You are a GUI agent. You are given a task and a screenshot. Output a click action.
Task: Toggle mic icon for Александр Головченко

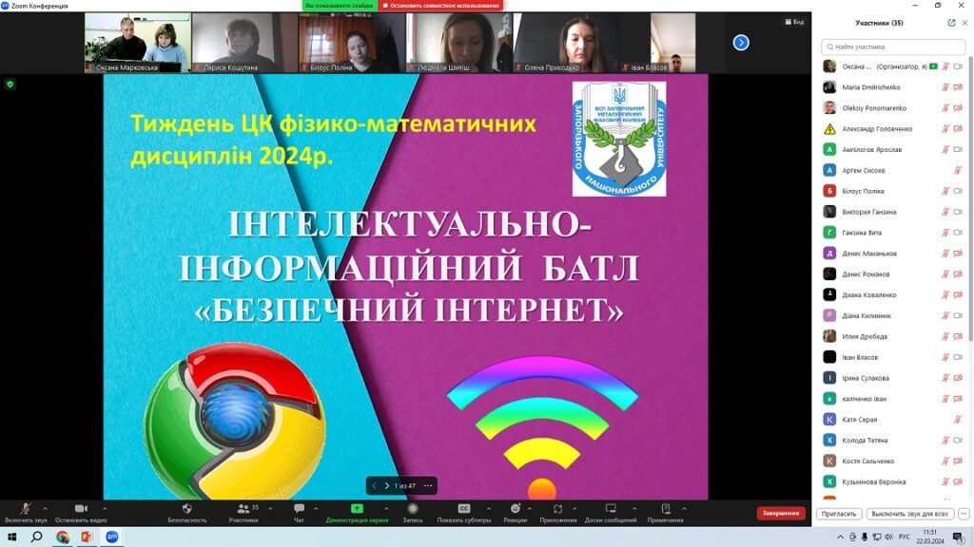(x=945, y=129)
